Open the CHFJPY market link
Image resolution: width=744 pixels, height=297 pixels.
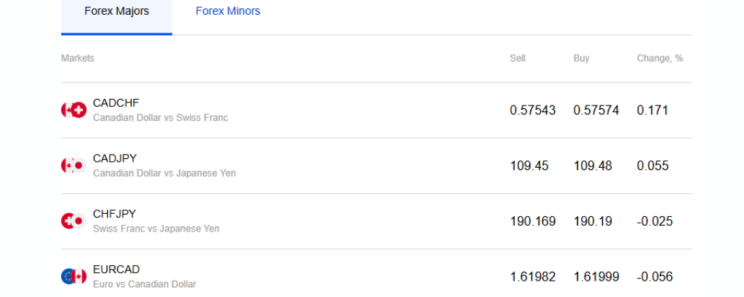pos(115,214)
